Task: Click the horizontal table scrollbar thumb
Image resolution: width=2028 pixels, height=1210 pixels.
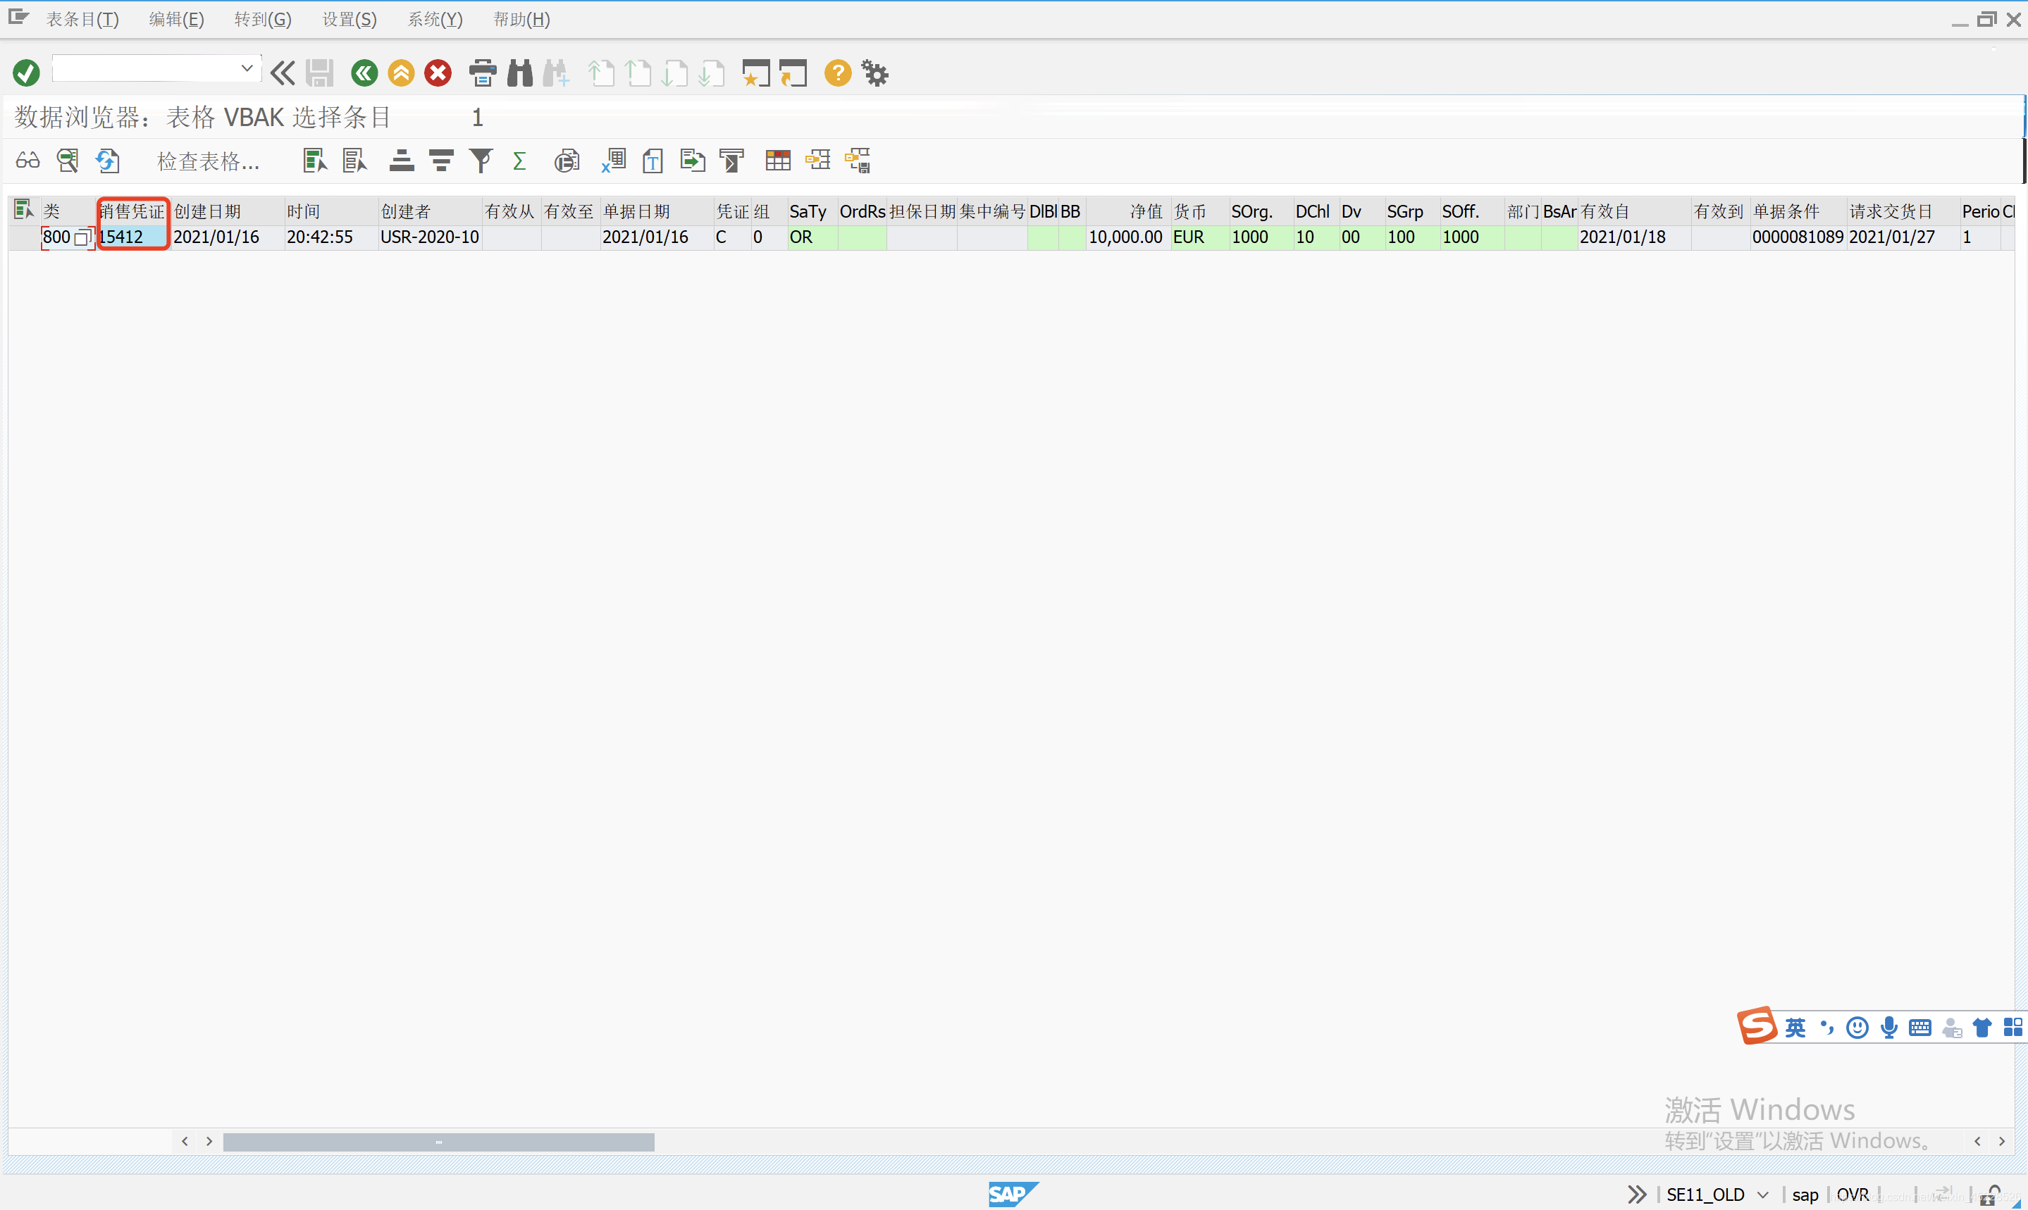Action: coord(438,1142)
